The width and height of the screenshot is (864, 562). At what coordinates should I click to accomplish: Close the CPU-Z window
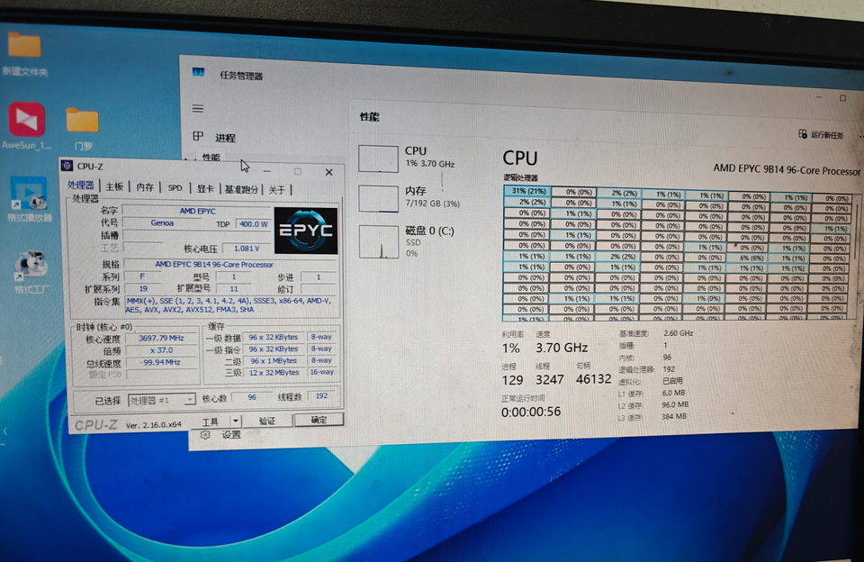tap(329, 172)
